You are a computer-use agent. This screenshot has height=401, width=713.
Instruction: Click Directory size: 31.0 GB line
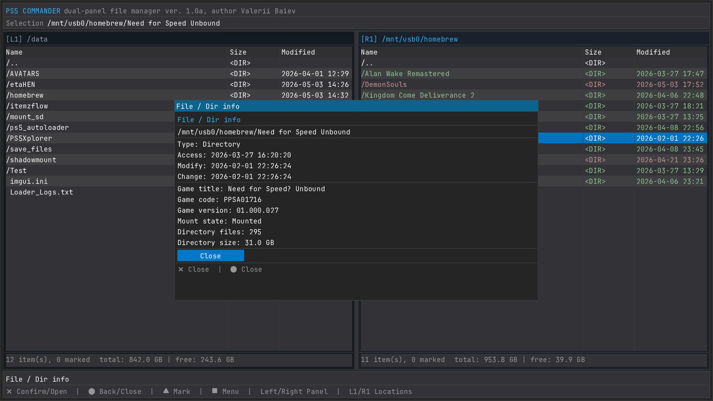tap(226, 243)
